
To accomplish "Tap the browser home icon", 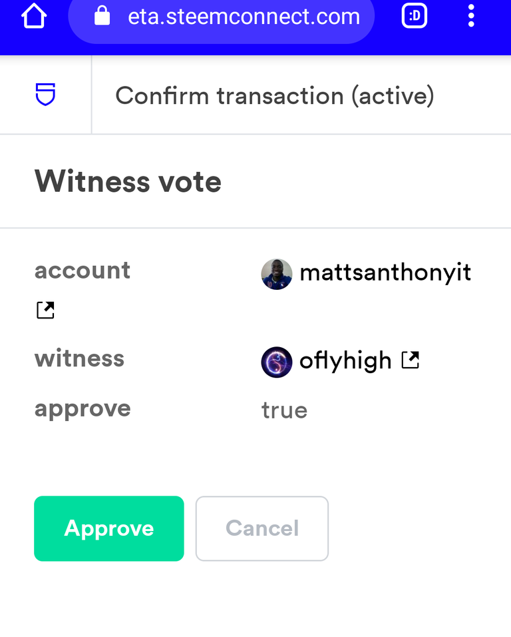I will pos(34,17).
